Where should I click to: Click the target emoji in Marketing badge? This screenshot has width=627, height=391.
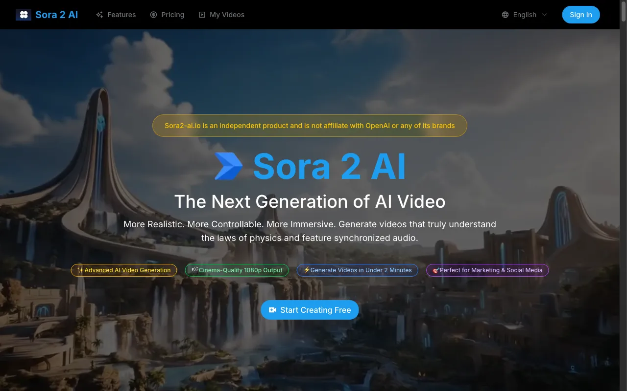(x=436, y=270)
